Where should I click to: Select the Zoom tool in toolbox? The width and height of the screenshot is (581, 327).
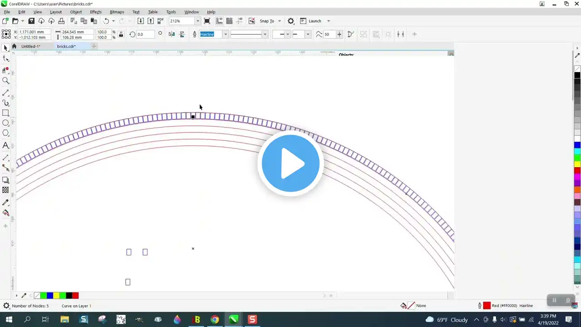(x=6, y=81)
